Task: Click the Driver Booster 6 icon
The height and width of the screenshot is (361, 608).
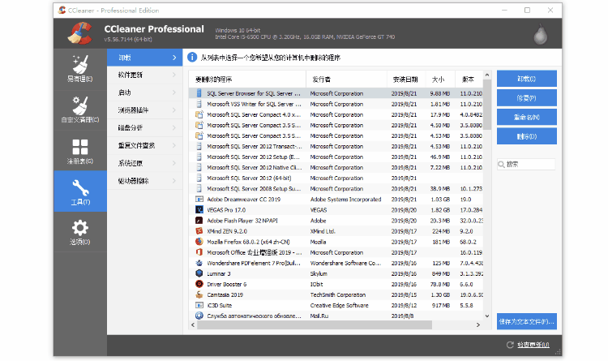Action: 199,284
